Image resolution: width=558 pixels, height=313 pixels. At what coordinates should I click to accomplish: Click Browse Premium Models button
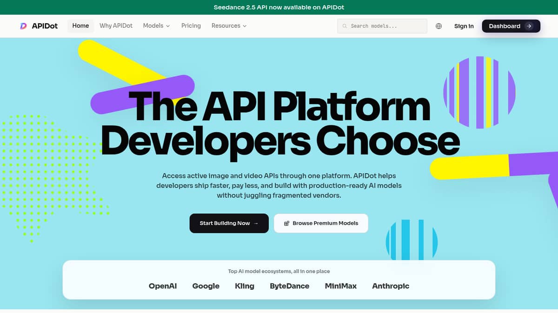pos(321,223)
